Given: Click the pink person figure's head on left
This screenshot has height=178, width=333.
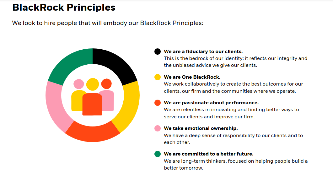Looking at the screenshot, I should click(x=79, y=84).
